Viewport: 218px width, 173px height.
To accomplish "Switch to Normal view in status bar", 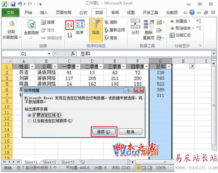I will pos(138,168).
